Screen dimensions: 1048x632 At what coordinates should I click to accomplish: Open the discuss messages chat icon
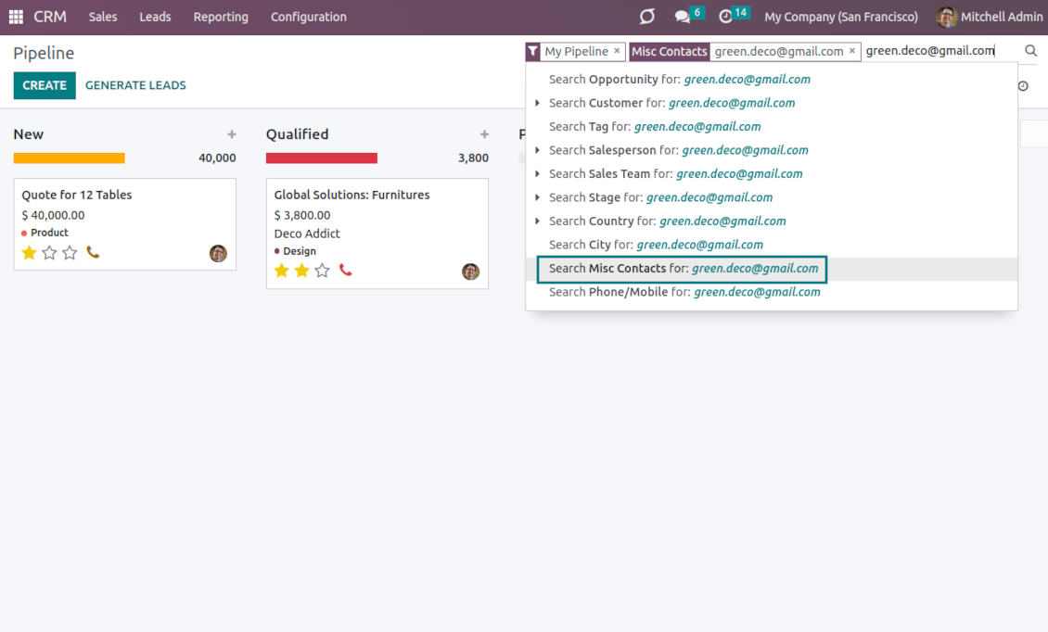point(683,17)
